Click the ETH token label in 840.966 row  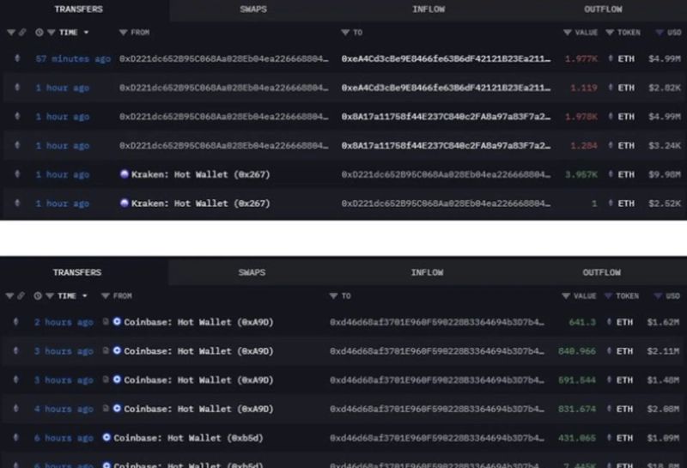(x=626, y=351)
